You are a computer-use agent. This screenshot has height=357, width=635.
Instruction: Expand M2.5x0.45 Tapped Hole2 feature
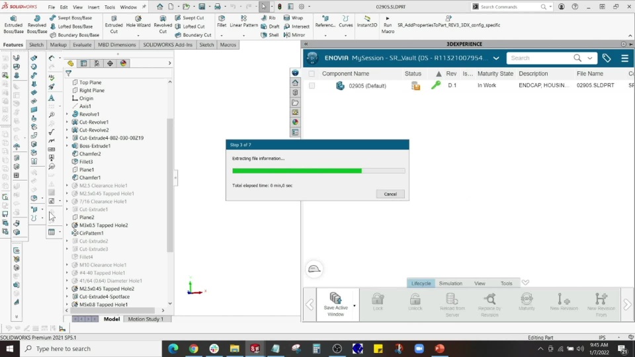[x=67, y=289]
